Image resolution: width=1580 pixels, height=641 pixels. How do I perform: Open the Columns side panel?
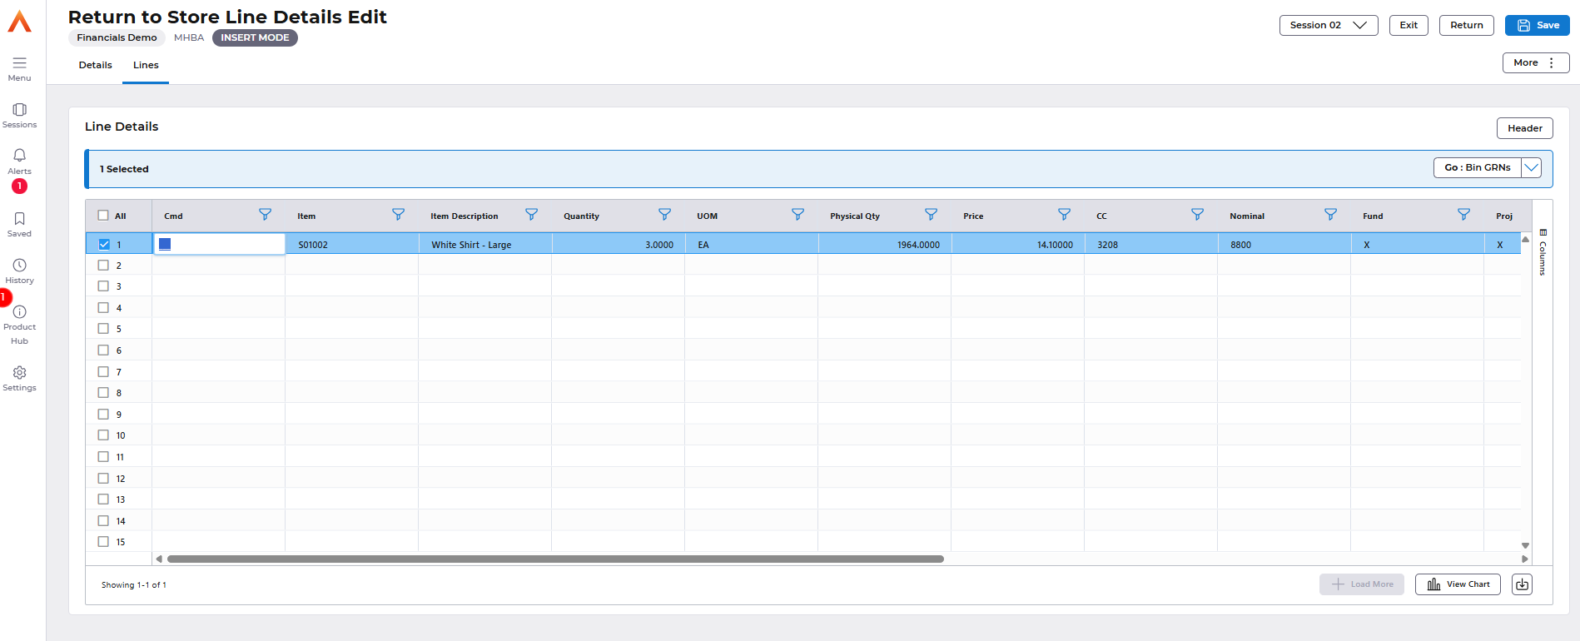point(1543,252)
